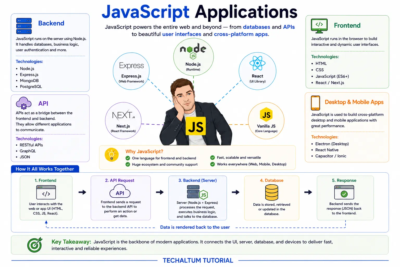Click the checkmark beside Huge ecosystem and community
Screen dimensions: 400x267
(128, 164)
